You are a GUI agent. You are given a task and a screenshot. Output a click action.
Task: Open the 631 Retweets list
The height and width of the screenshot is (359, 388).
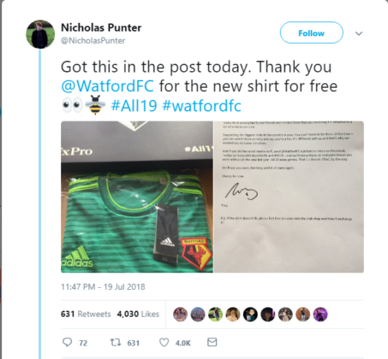click(86, 314)
